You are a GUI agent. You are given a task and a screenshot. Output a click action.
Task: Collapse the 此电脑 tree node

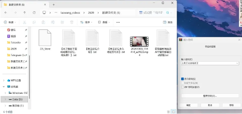pos(4,87)
